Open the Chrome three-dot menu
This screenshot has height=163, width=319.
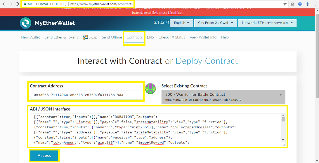coord(315,4)
